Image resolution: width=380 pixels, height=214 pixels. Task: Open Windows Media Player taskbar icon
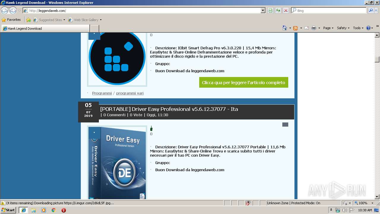[x=44, y=210]
